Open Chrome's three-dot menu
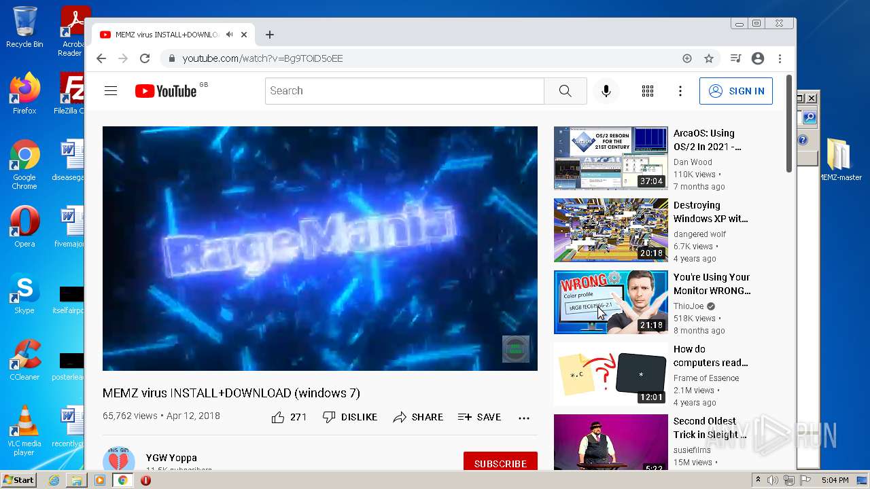Screen dimensions: 870x489 pyautogui.click(x=780, y=58)
